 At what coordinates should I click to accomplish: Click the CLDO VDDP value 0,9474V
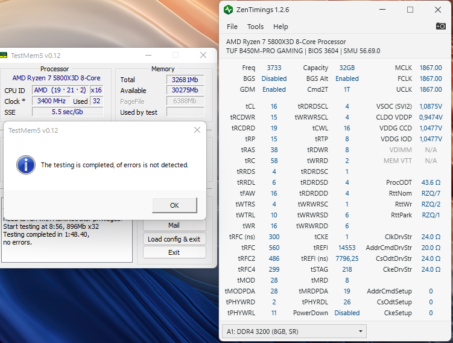tap(431, 117)
